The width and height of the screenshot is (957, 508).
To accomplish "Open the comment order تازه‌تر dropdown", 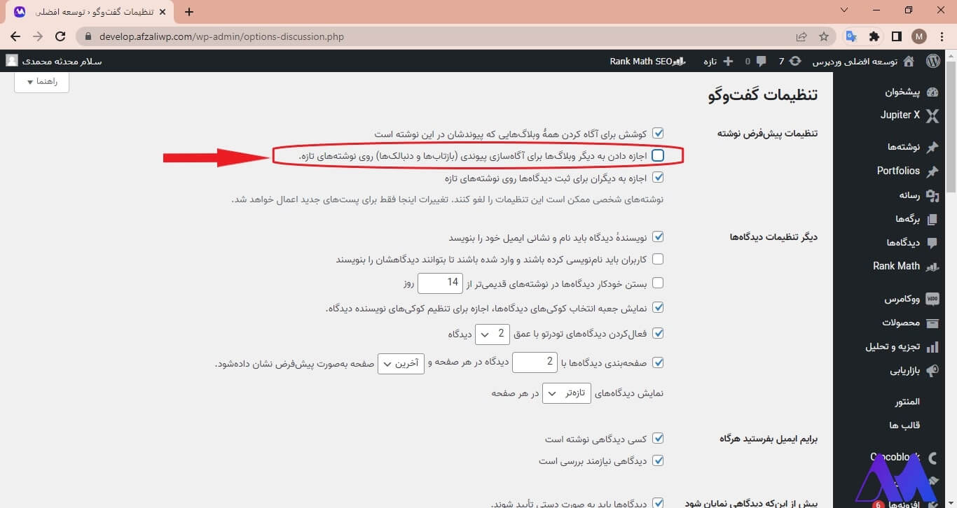I will coord(567,393).
